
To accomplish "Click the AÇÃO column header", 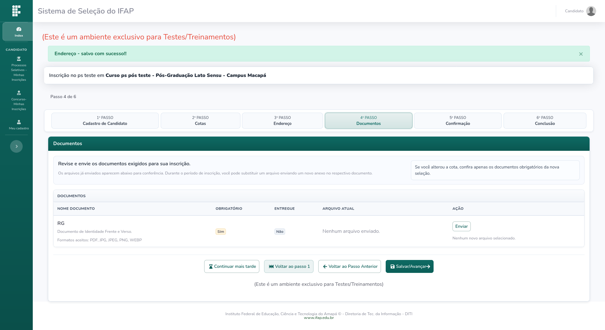I will click(458, 209).
